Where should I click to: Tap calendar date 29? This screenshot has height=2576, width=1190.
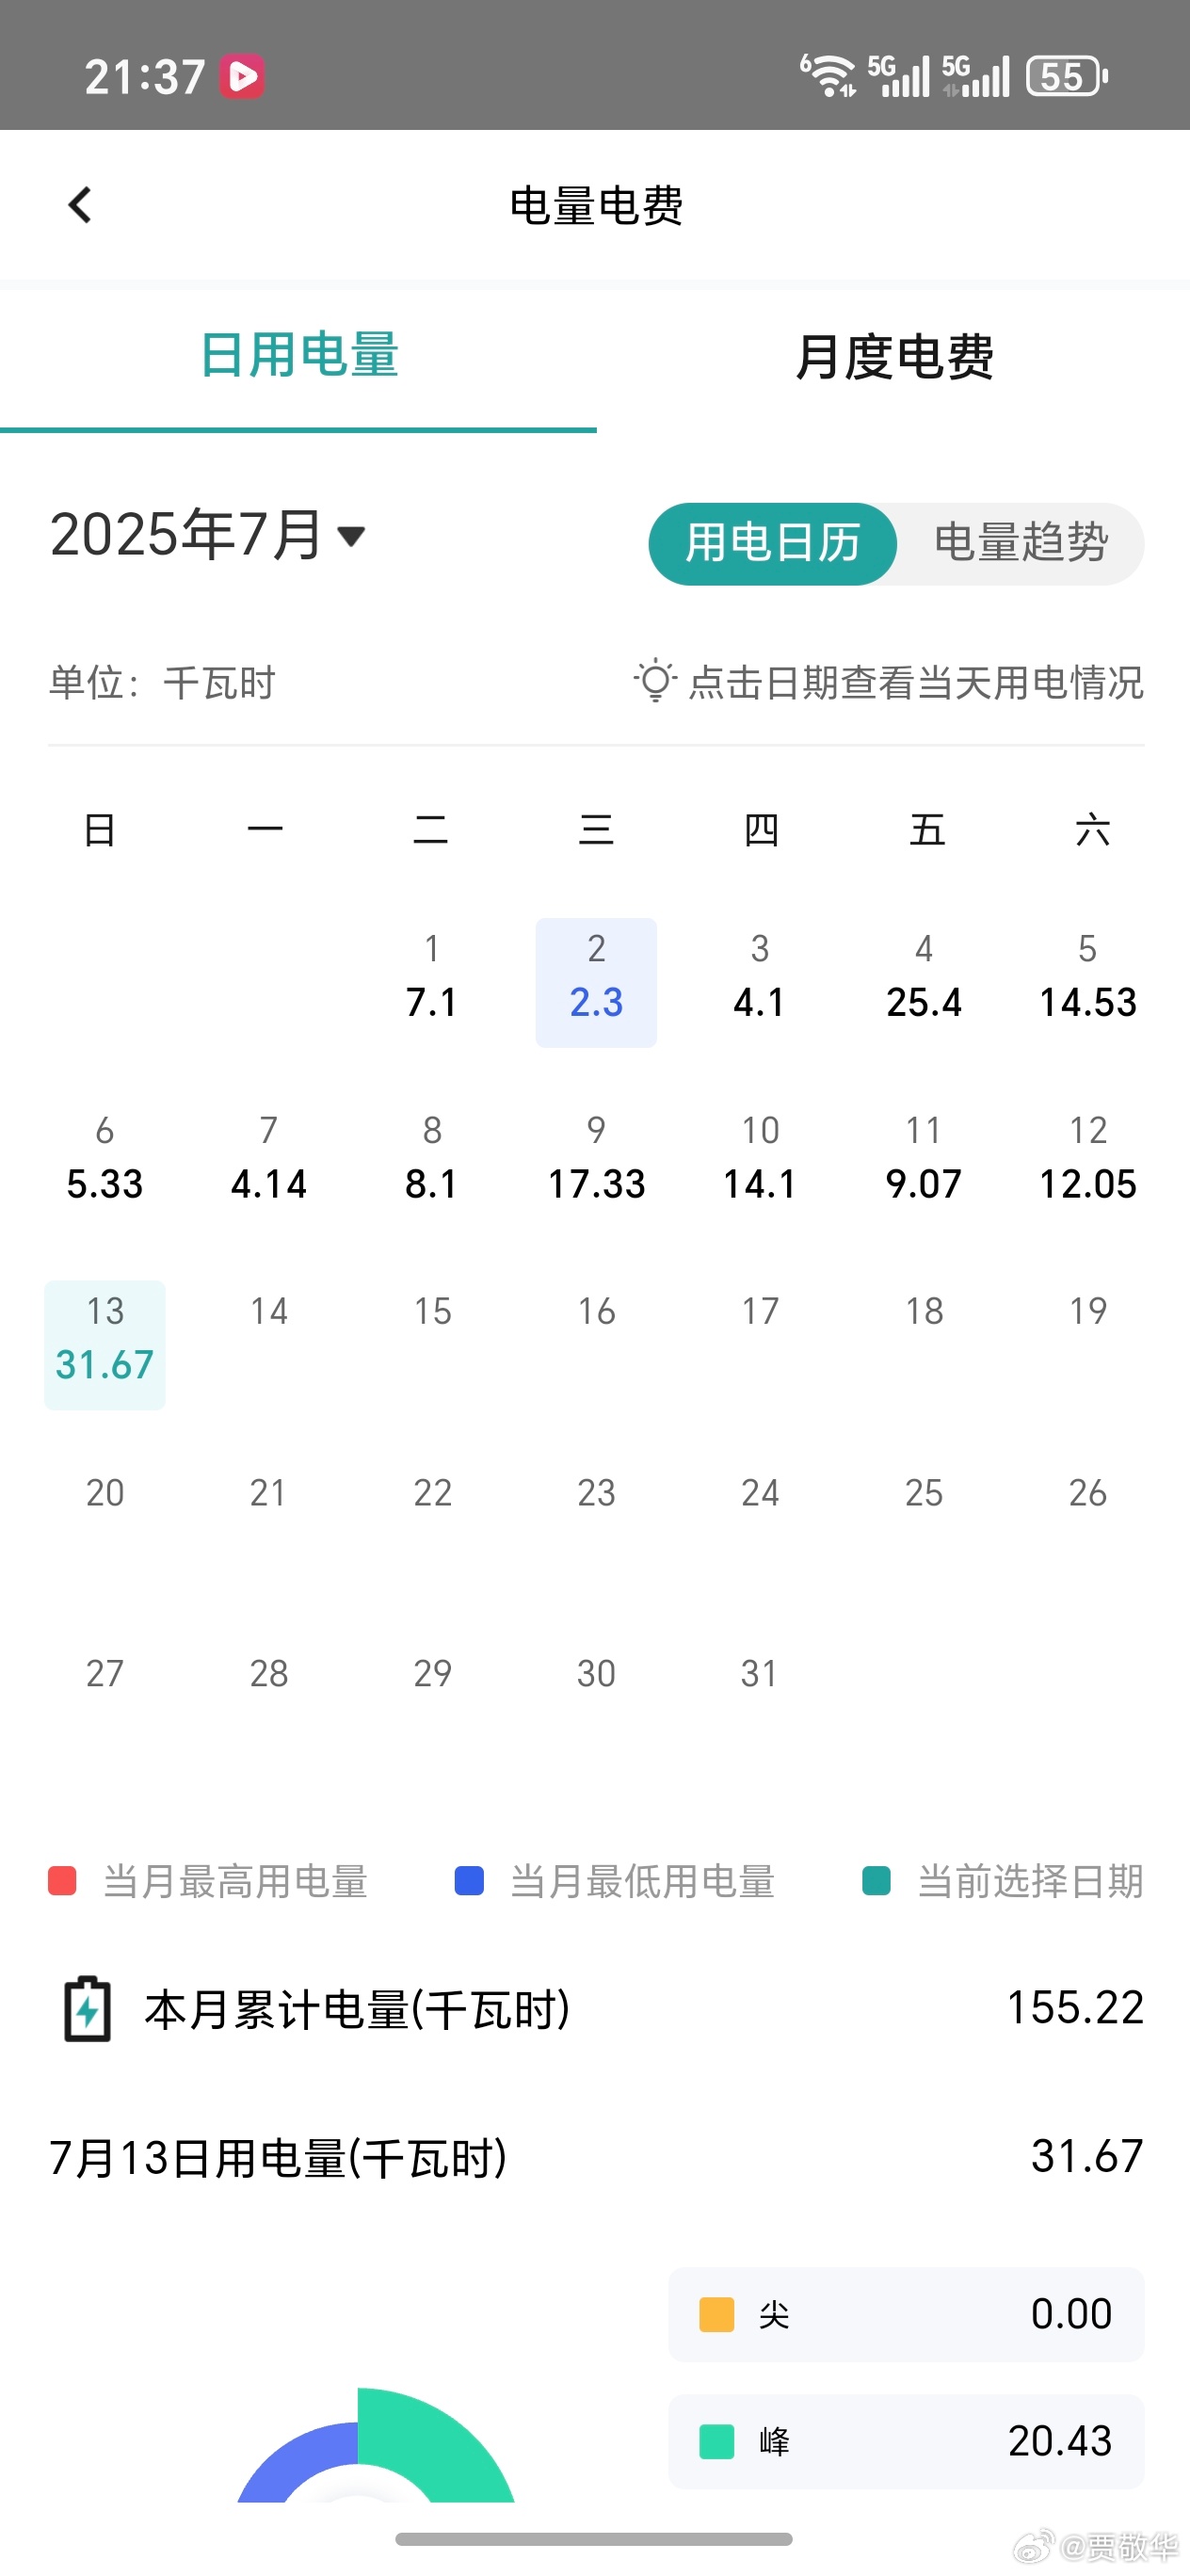click(x=432, y=1674)
